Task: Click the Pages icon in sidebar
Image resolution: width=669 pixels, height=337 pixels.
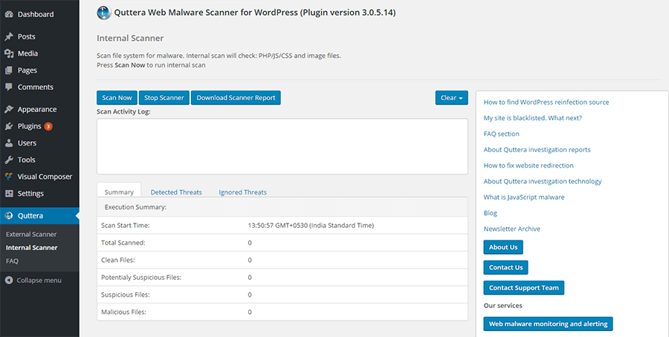Action: click(x=9, y=71)
